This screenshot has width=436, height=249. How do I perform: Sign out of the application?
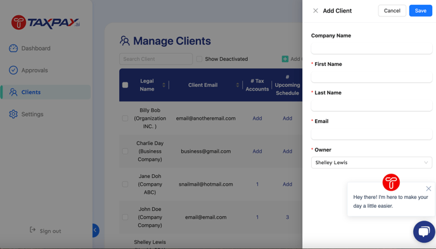[46, 231]
